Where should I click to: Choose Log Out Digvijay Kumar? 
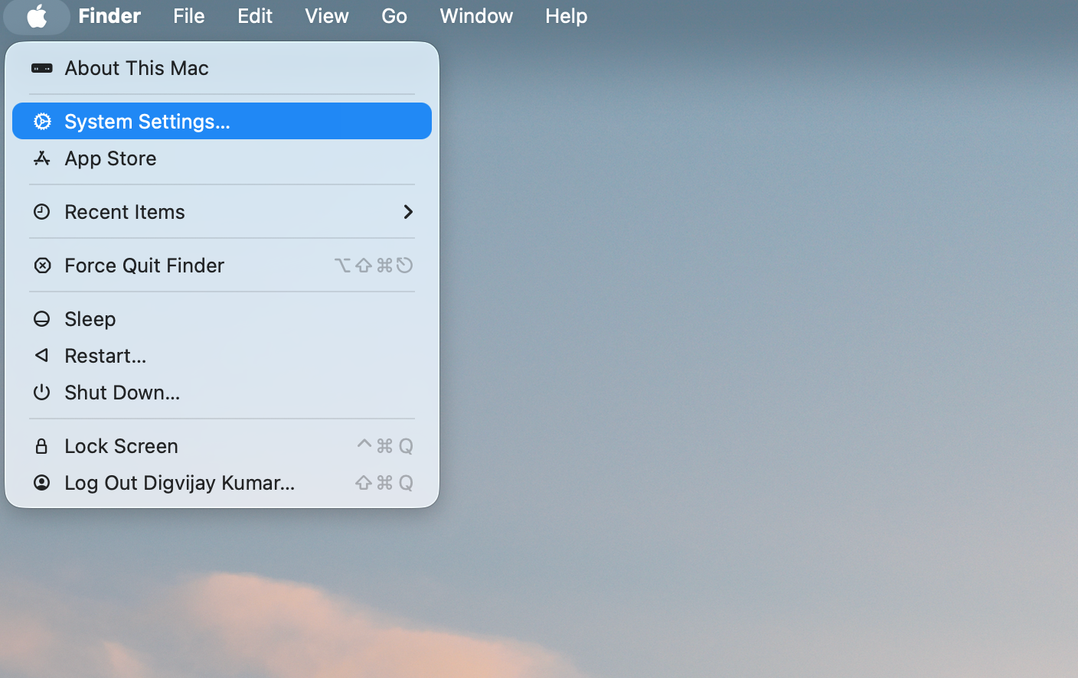179,483
